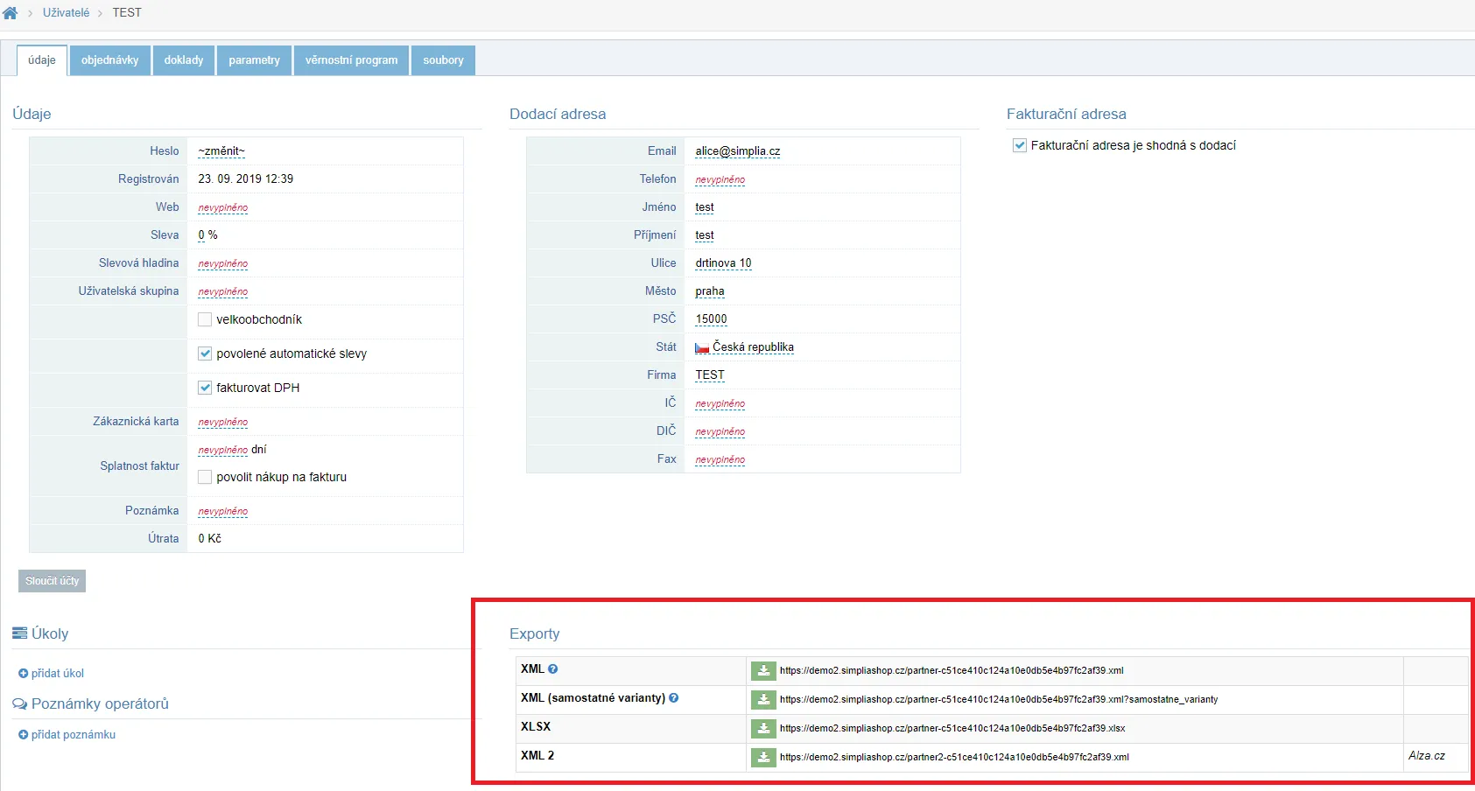Click the Úkoly list icon

(x=19, y=633)
